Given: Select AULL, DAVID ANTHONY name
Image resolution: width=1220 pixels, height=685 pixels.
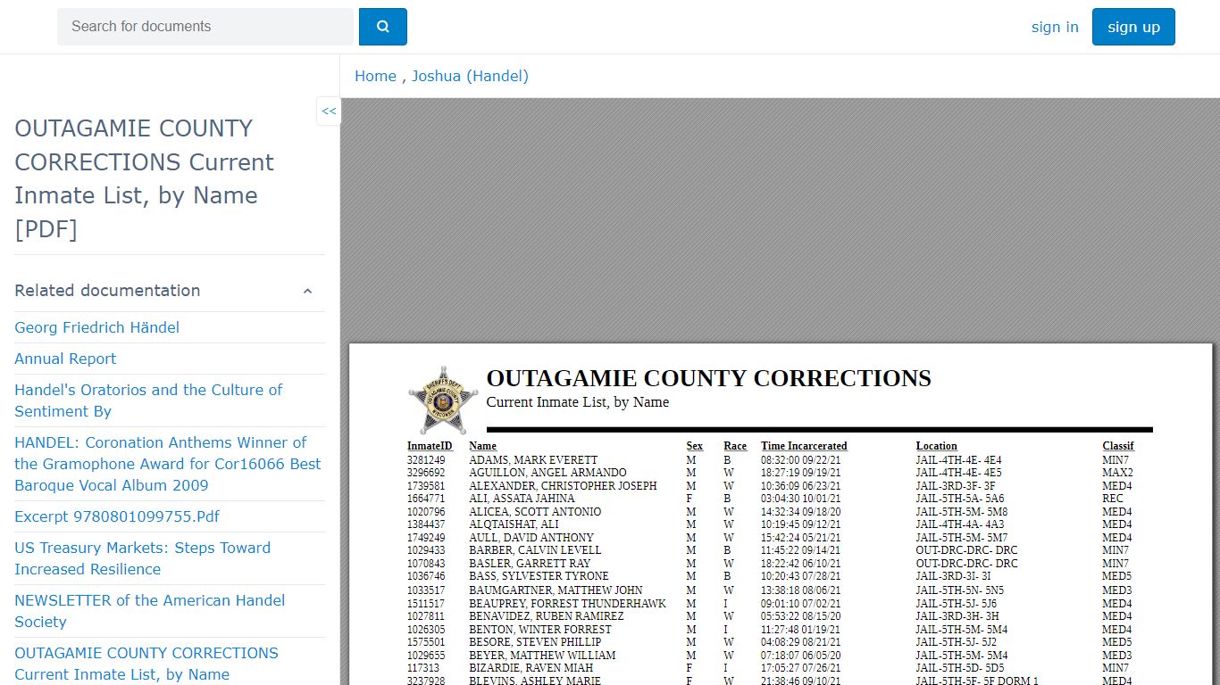Looking at the screenshot, I should coord(531,538).
